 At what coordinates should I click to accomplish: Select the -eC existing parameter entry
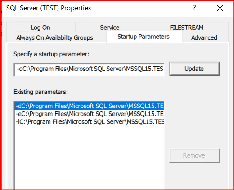(x=90, y=114)
